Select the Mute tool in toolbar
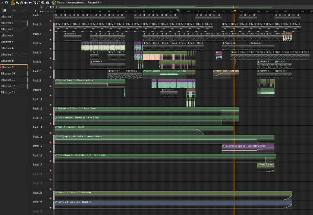Image resolution: width=313 pixels, height=215 pixels. [x=26, y=2]
